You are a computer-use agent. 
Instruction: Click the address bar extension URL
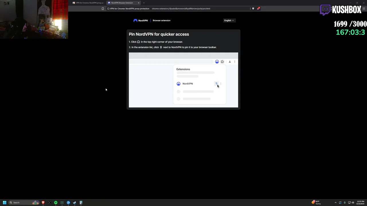click(x=181, y=9)
